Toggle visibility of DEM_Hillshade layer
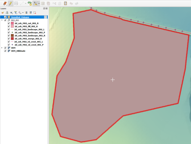Viewport: 191px width, 144px height. (5, 51)
